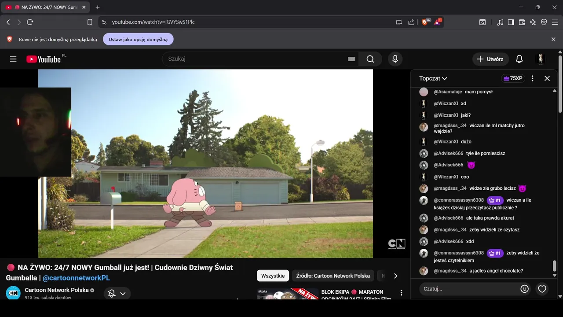The width and height of the screenshot is (563, 317).
Task: Bookmark this page
Action: point(90,22)
